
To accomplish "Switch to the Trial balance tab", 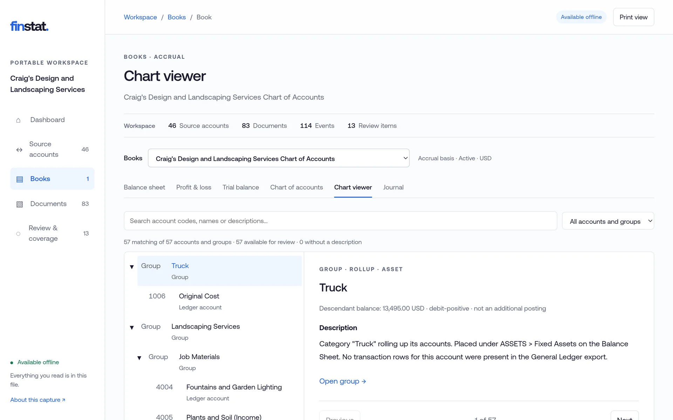I will tap(241, 187).
